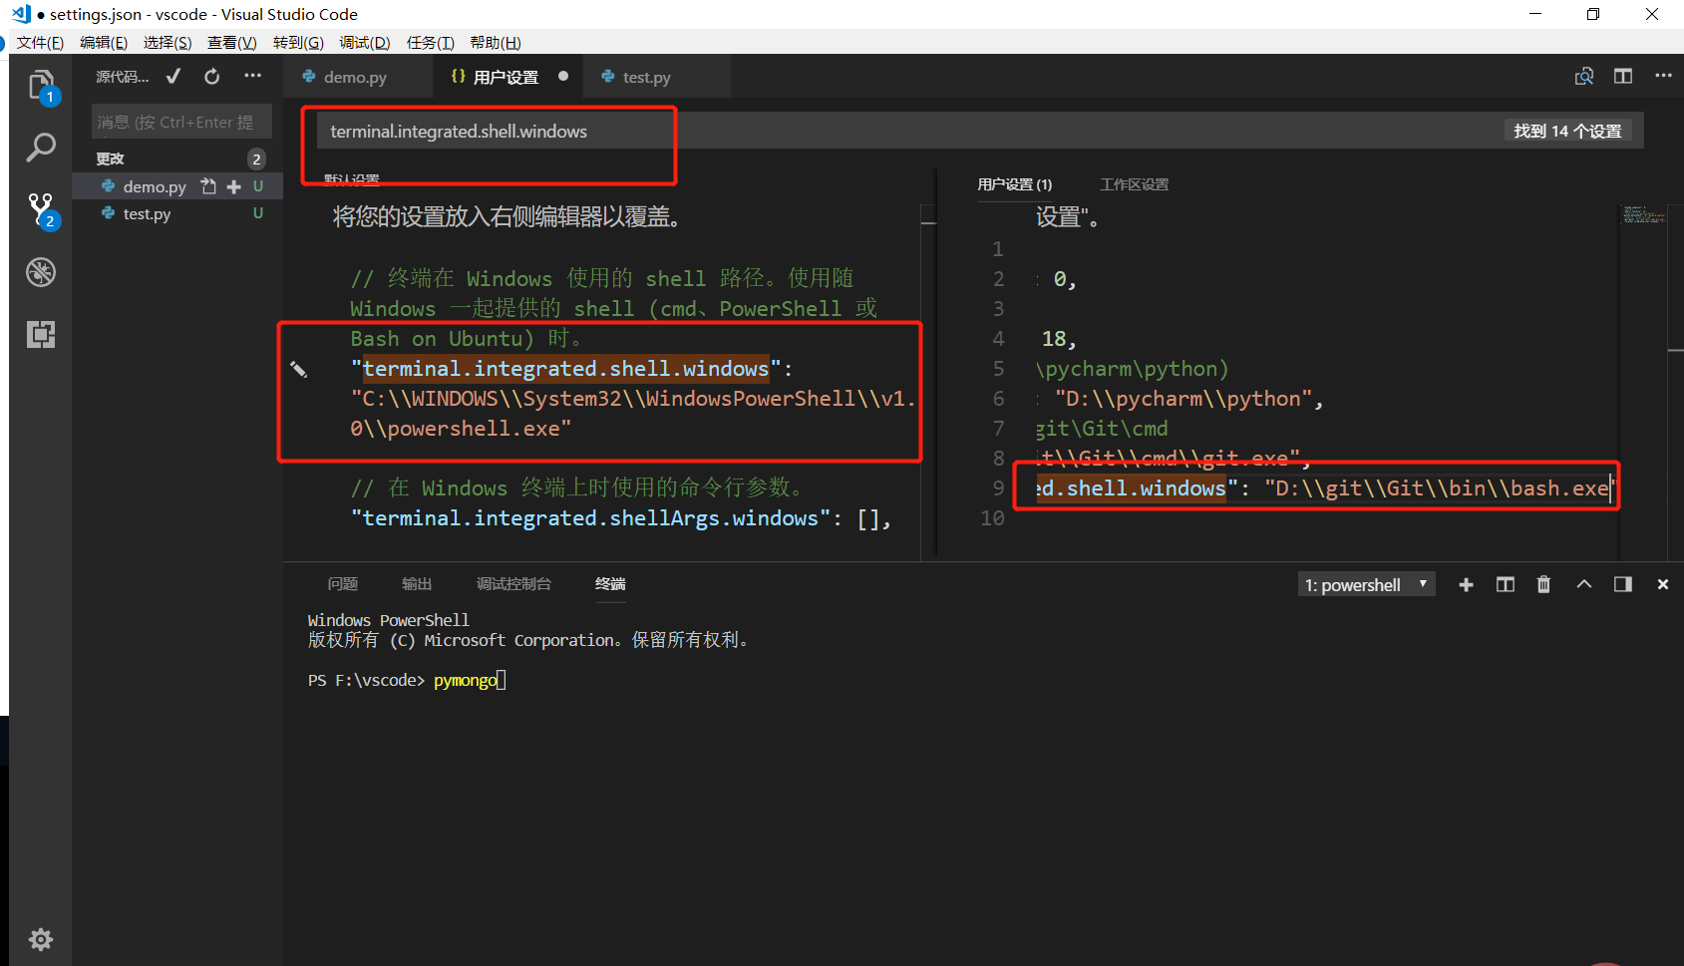
Task: Open the Debug view in activity bar
Action: (x=41, y=272)
